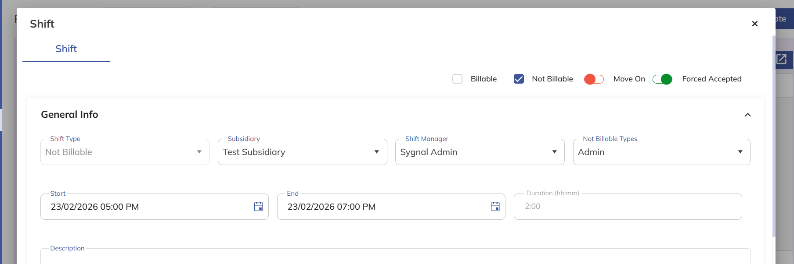Click the General Info heading
794x264 pixels.
click(69, 115)
